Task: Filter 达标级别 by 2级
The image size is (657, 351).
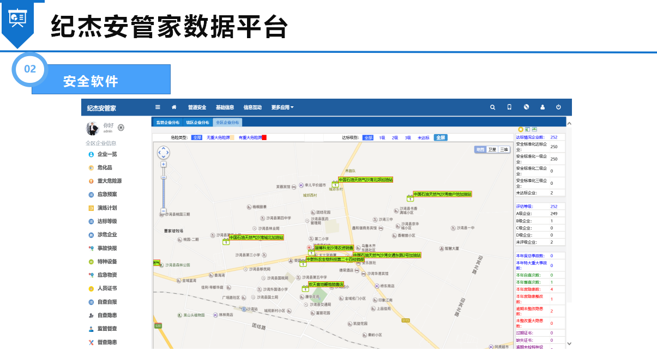Action: [x=395, y=138]
